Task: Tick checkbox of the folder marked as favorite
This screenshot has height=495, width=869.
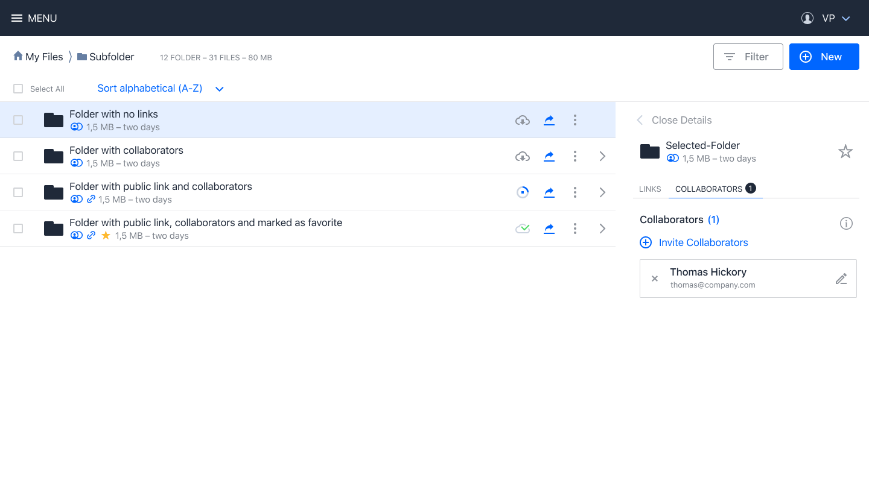Action: click(18, 229)
